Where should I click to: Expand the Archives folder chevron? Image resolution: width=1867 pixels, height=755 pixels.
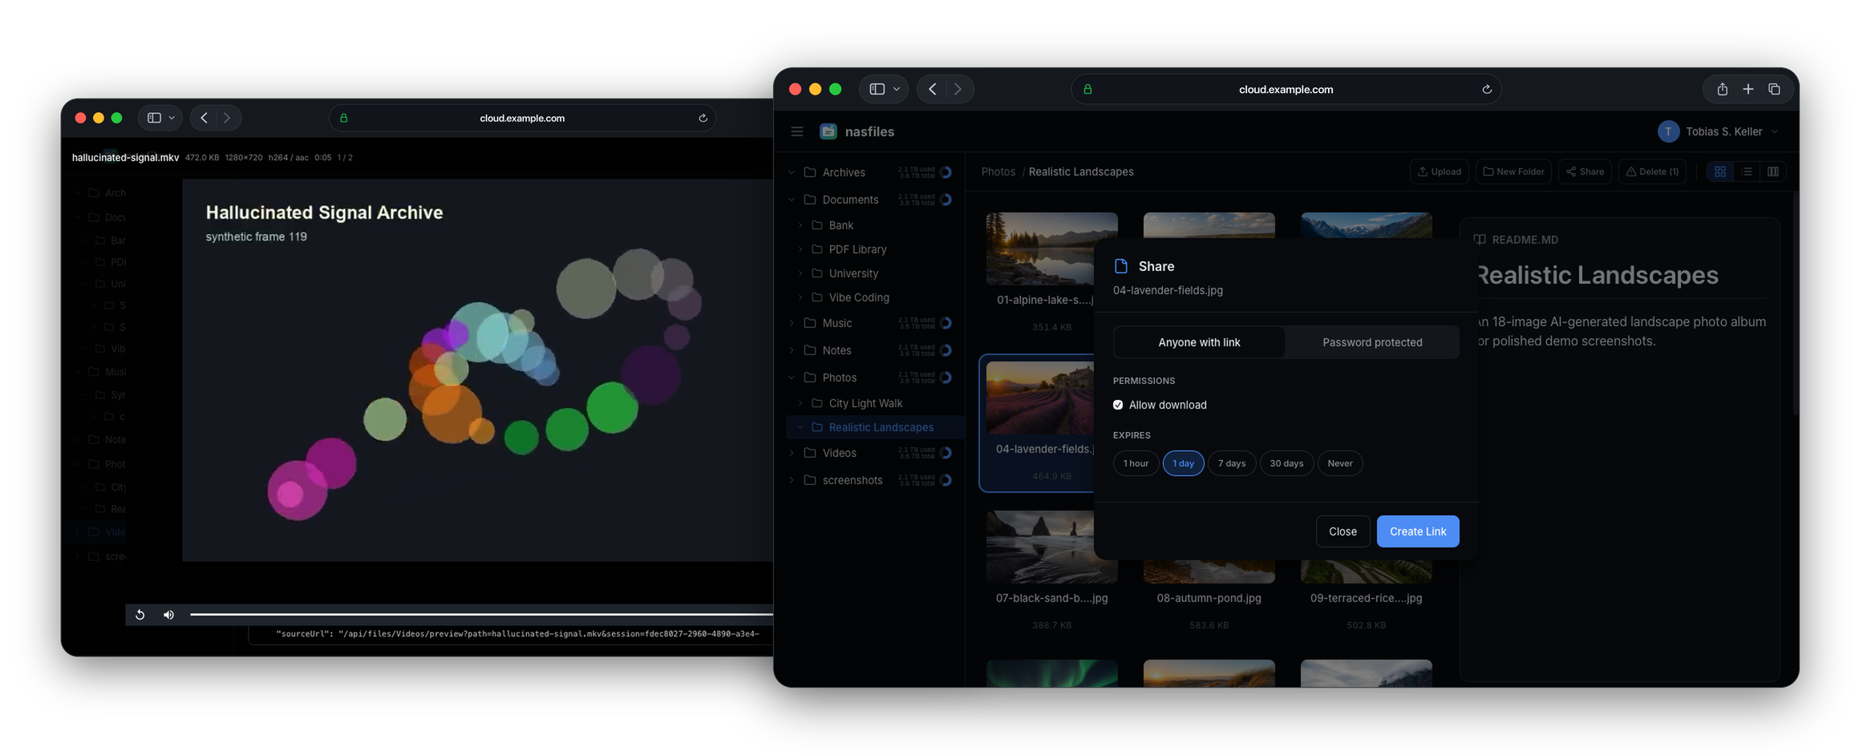coord(792,172)
